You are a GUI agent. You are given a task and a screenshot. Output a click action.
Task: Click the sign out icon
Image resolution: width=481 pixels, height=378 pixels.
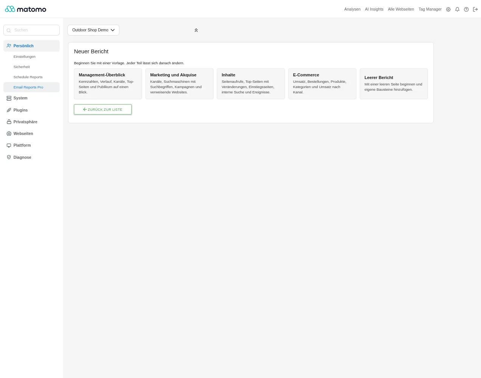tap(475, 9)
